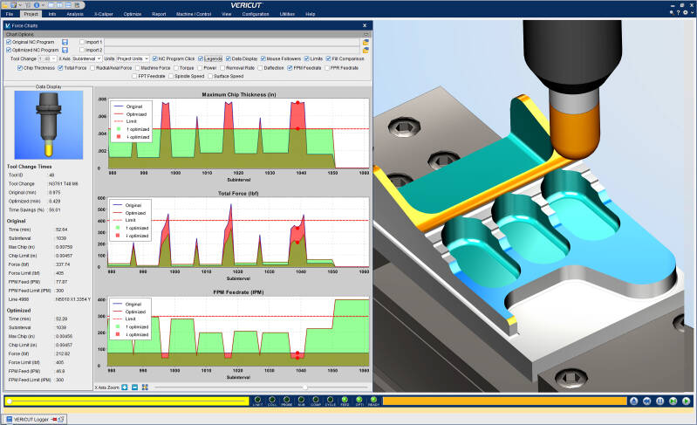Open the Machine / Control menu
Image resolution: width=697 pixels, height=425 pixels.
point(192,15)
